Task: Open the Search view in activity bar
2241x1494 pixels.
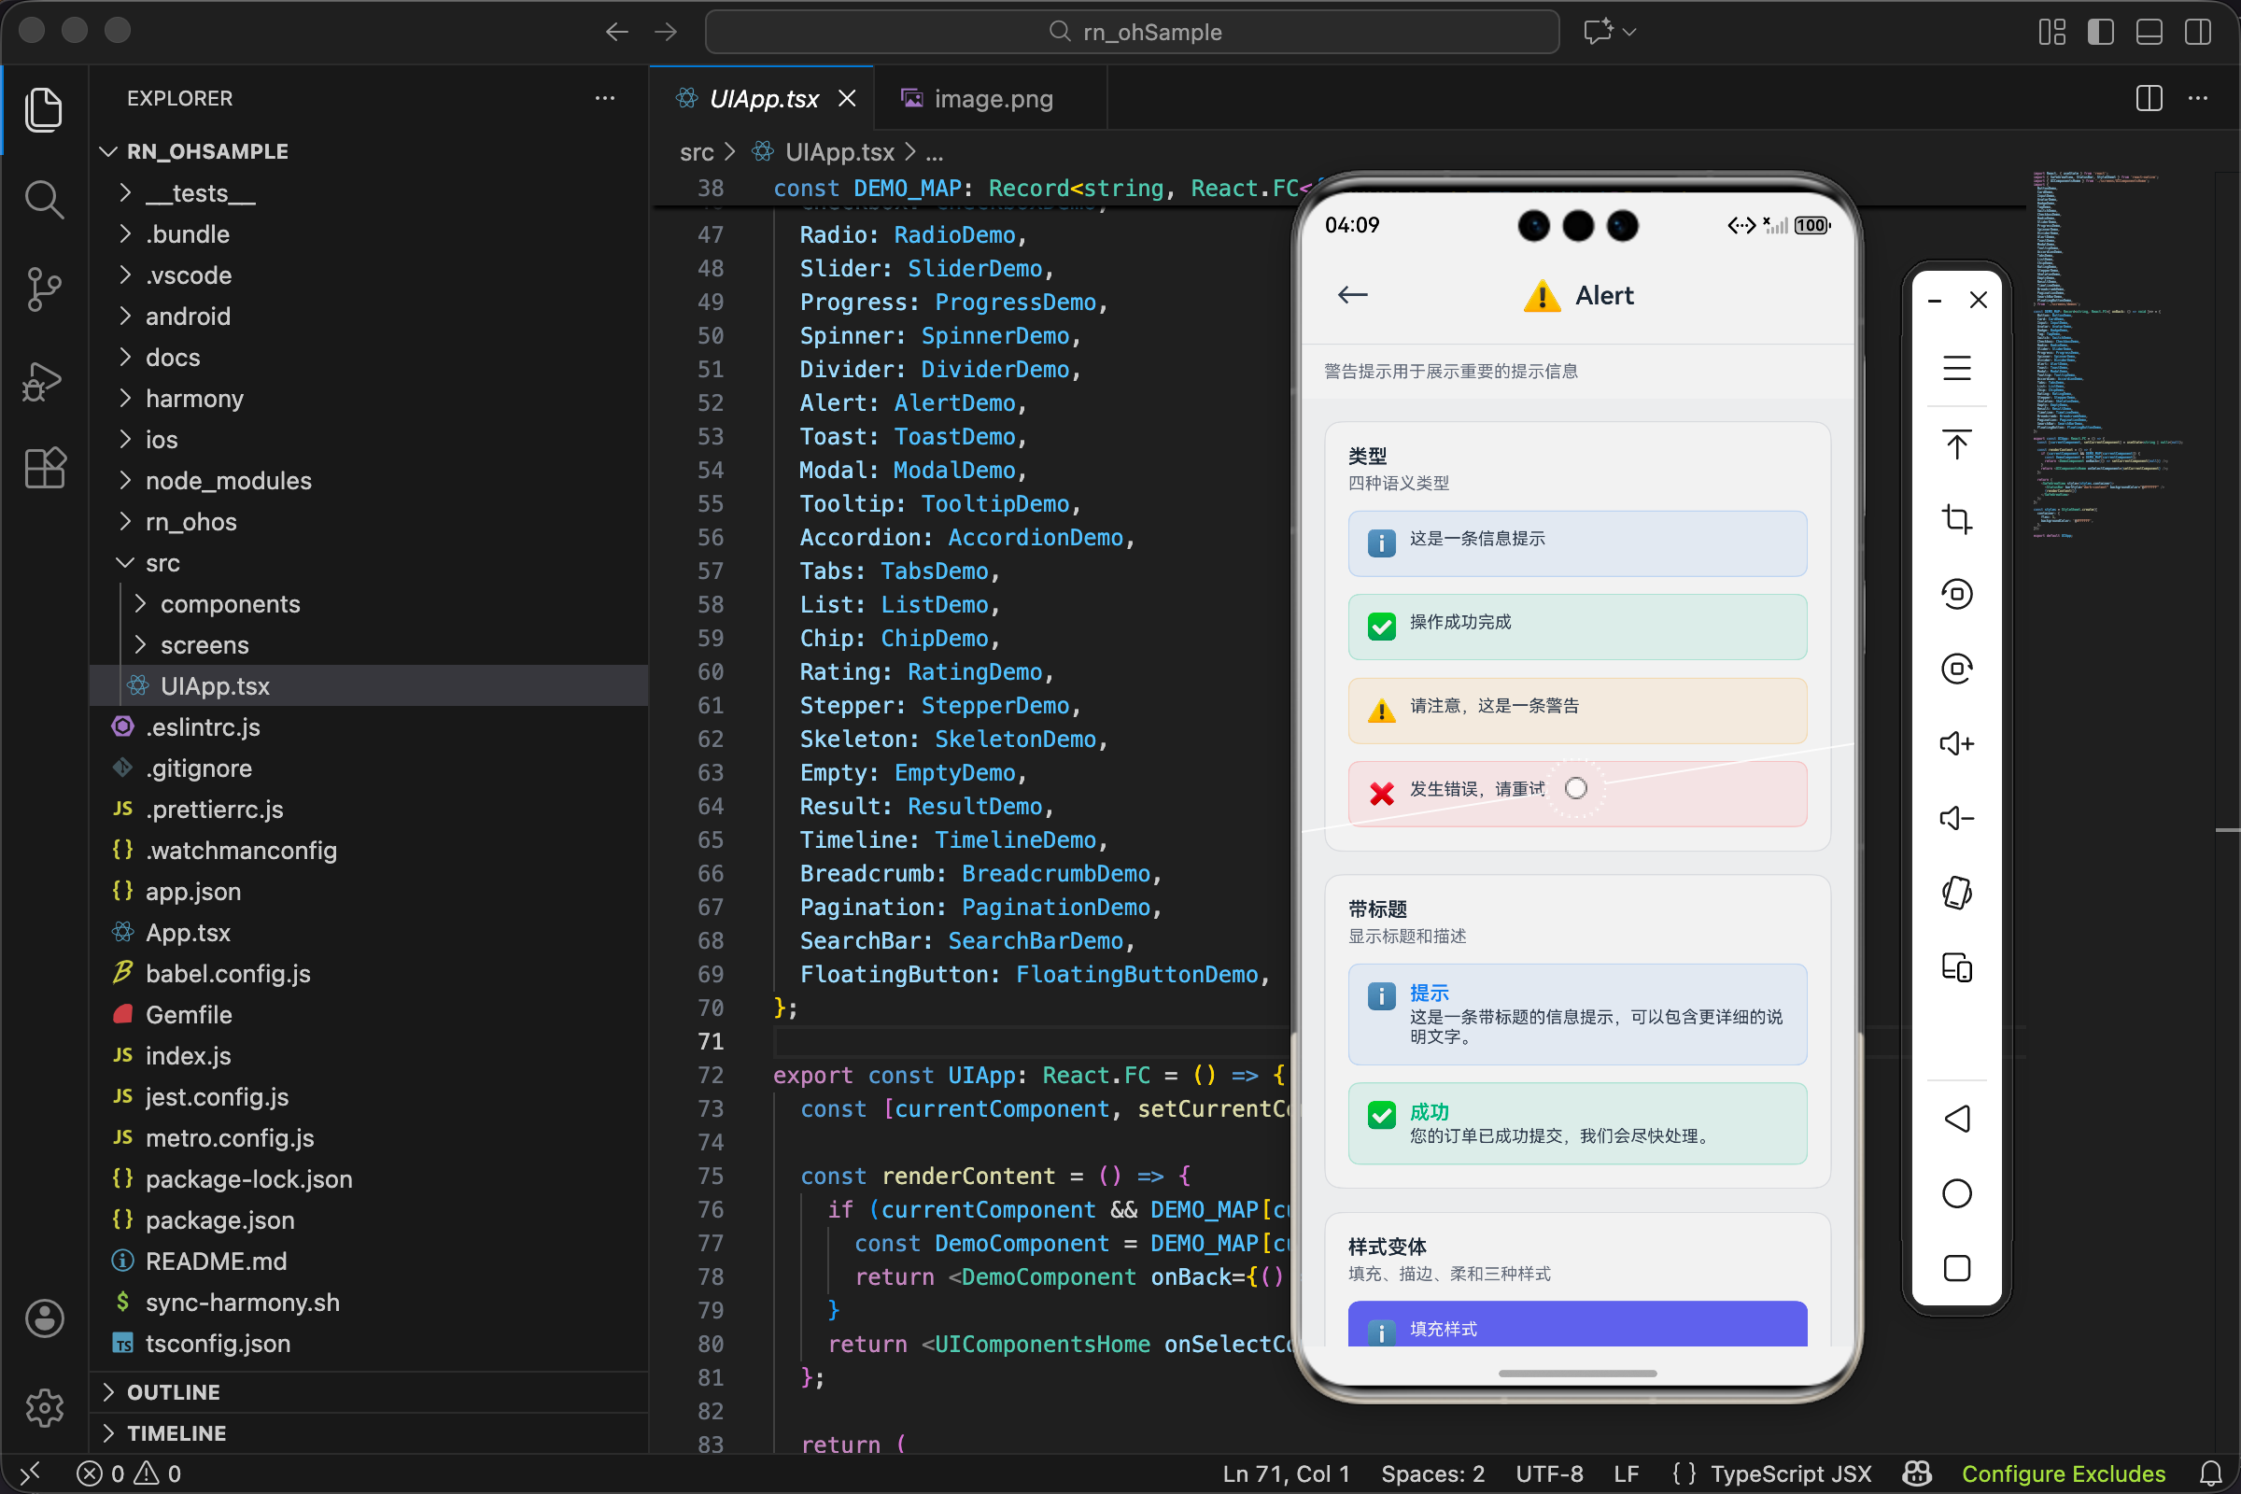Action: (44, 200)
